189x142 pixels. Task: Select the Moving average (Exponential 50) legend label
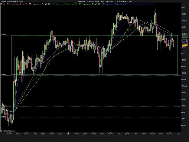65,4
